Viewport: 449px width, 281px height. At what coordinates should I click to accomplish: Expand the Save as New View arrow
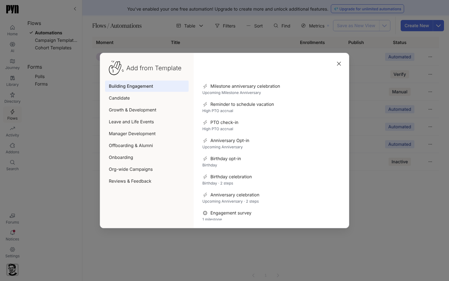[385, 26]
